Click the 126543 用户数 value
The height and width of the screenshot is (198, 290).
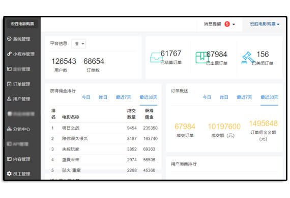point(64,61)
